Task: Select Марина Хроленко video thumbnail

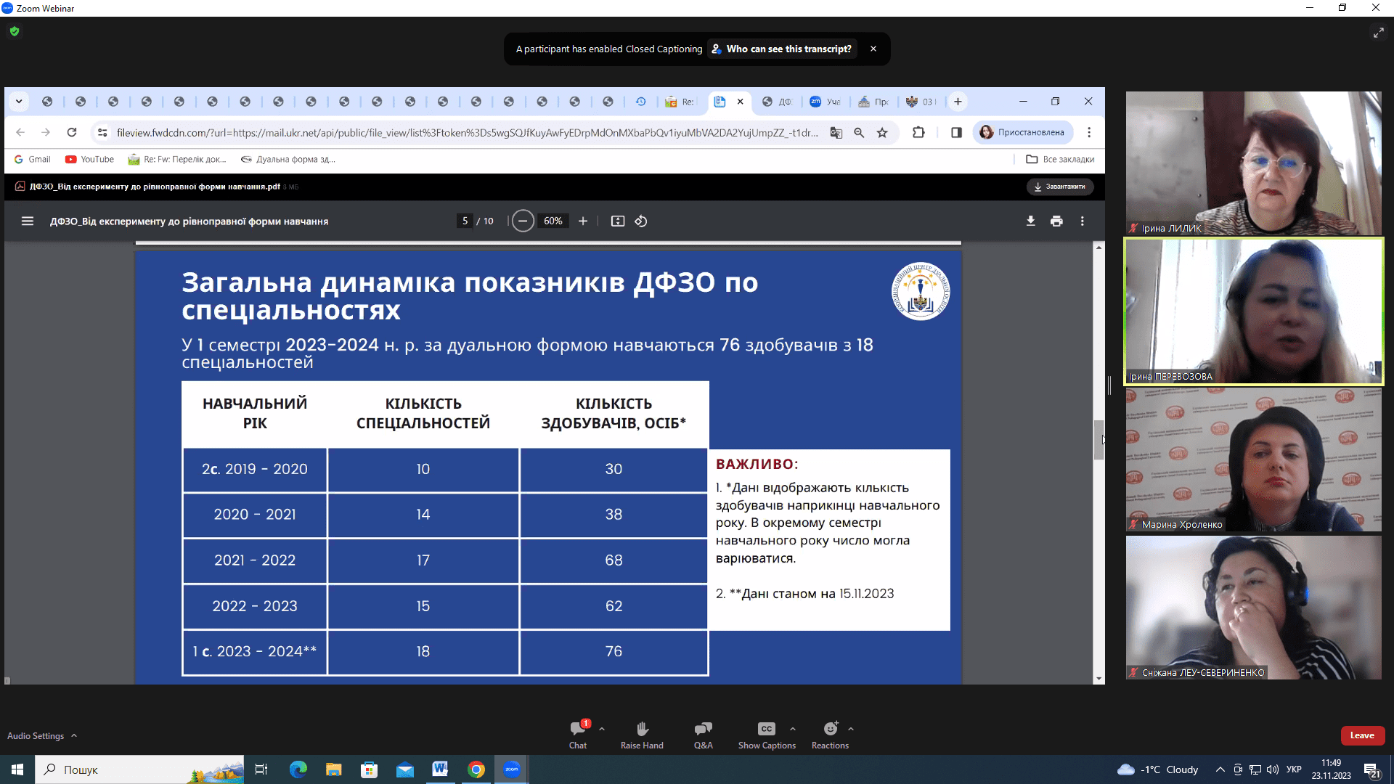Action: [1253, 459]
